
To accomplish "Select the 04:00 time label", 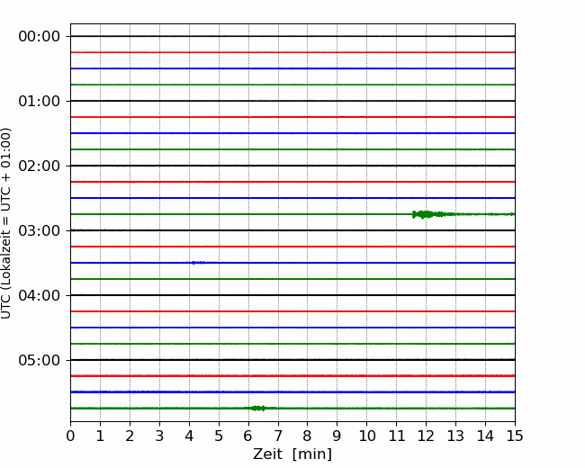I will coord(39,295).
